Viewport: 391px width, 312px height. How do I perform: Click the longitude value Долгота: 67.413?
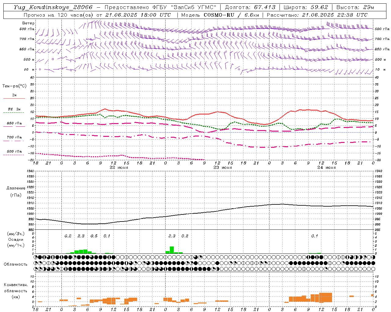[250, 7]
